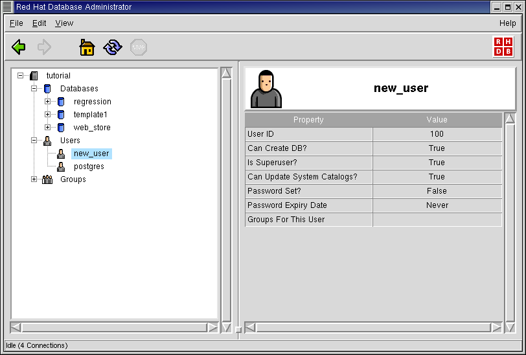Click the Property column header
Viewport: 526px width, 355px height.
pos(308,120)
